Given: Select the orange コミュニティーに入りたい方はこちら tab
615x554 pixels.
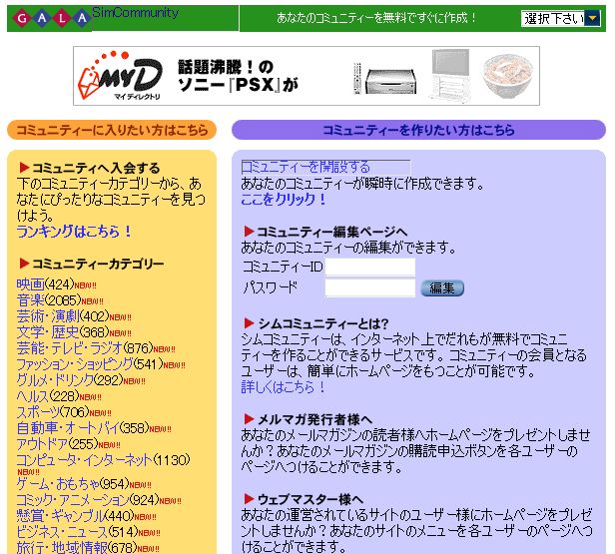Looking at the screenshot, I should point(112,130).
